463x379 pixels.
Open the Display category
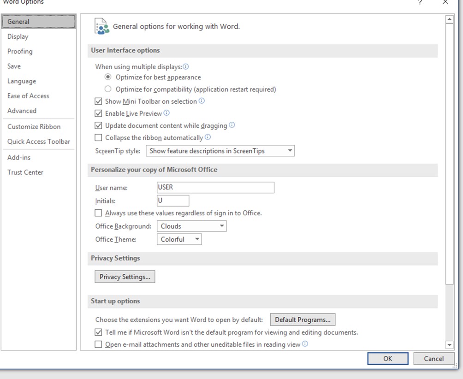point(39,36)
